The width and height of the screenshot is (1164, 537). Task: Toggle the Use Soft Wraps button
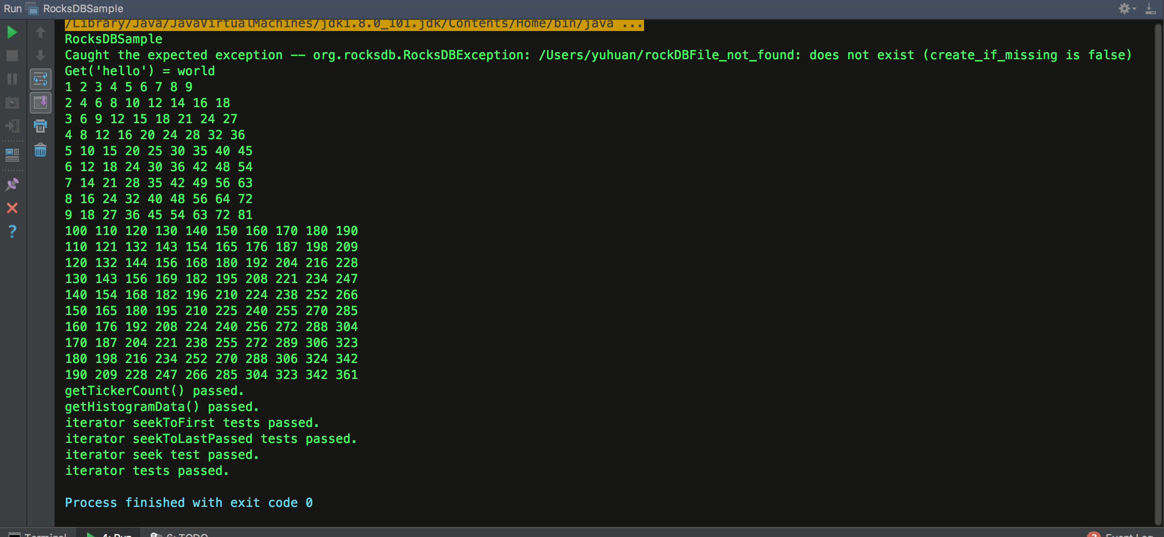click(x=40, y=79)
